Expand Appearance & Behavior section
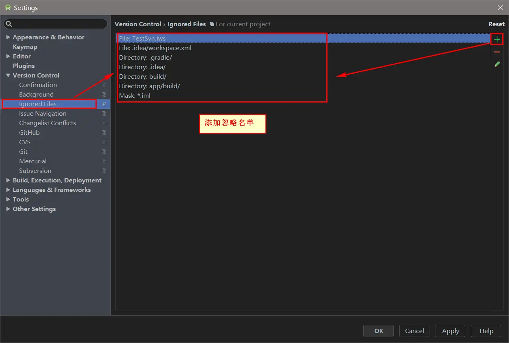The image size is (509, 343). 8,37
